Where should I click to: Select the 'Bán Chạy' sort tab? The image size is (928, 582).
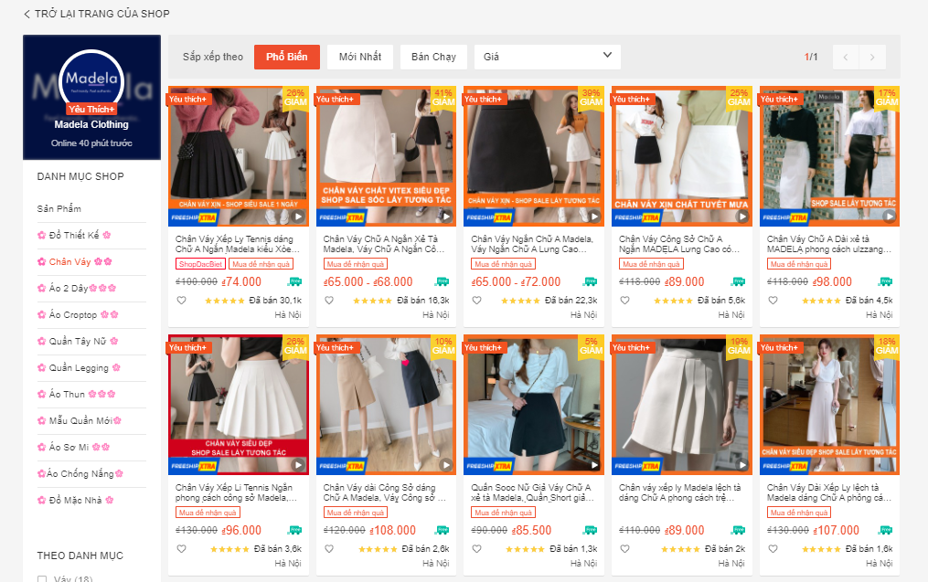click(432, 56)
